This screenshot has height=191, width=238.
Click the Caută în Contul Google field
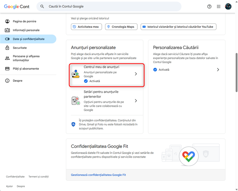click(110, 6)
